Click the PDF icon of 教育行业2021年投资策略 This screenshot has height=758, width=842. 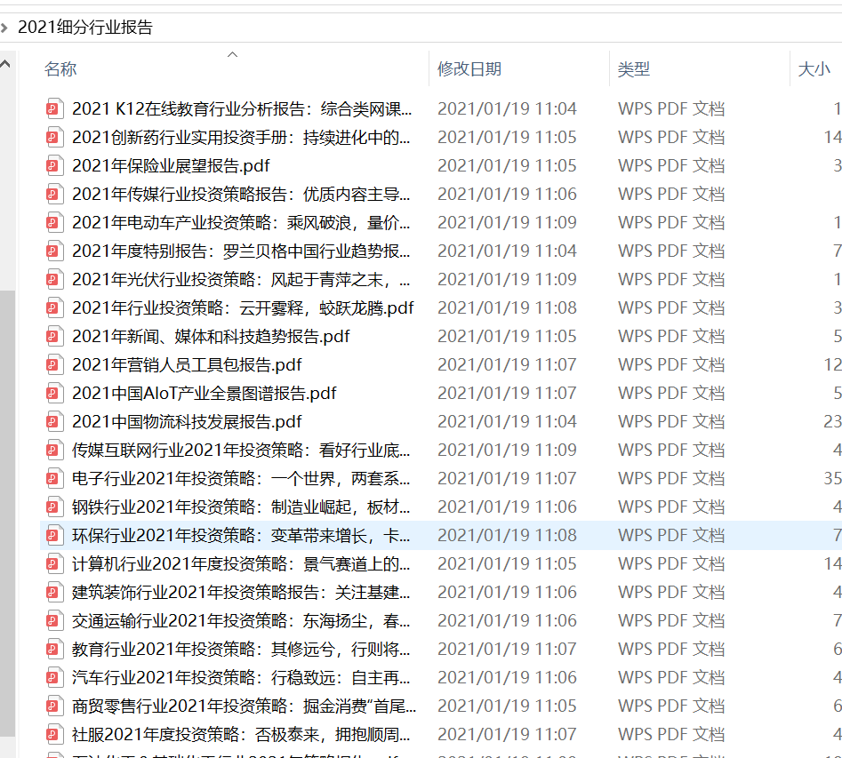coord(55,649)
